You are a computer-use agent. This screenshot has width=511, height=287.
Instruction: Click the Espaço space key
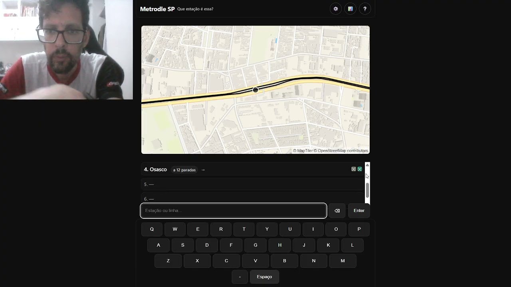[264, 277]
